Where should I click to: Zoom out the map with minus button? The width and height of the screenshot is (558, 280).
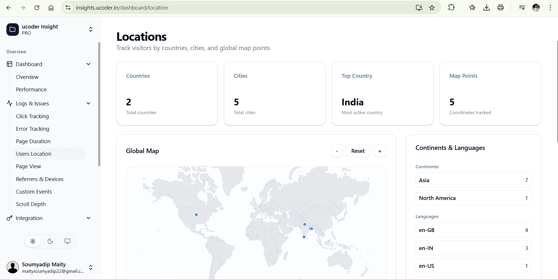[337, 151]
